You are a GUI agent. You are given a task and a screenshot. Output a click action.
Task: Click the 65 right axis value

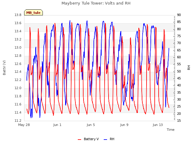pos(179,50)
